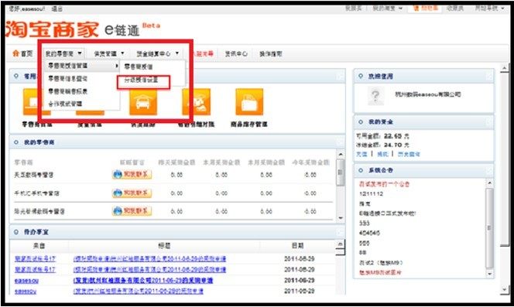Open the bold 2011-06-29 采购申请 to-do link

pos(143,281)
